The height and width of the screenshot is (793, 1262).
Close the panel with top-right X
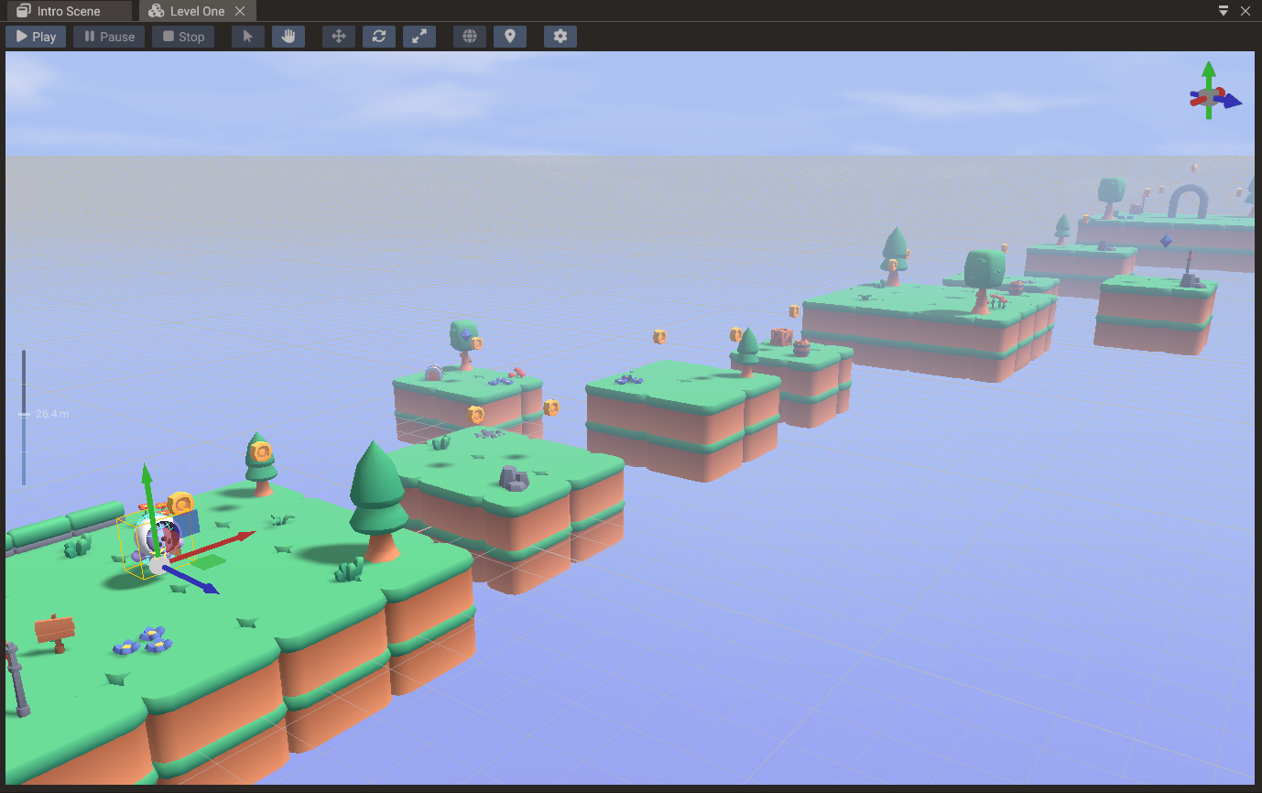(1245, 11)
